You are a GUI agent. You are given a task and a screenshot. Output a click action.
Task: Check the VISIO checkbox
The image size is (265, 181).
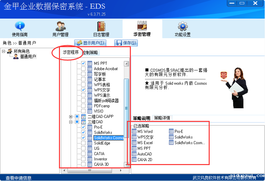83,111
